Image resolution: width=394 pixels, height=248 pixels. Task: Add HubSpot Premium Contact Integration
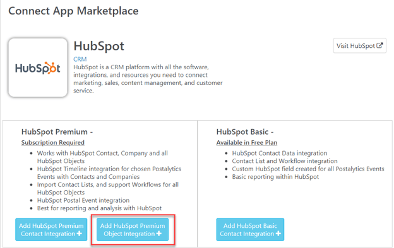point(51,230)
